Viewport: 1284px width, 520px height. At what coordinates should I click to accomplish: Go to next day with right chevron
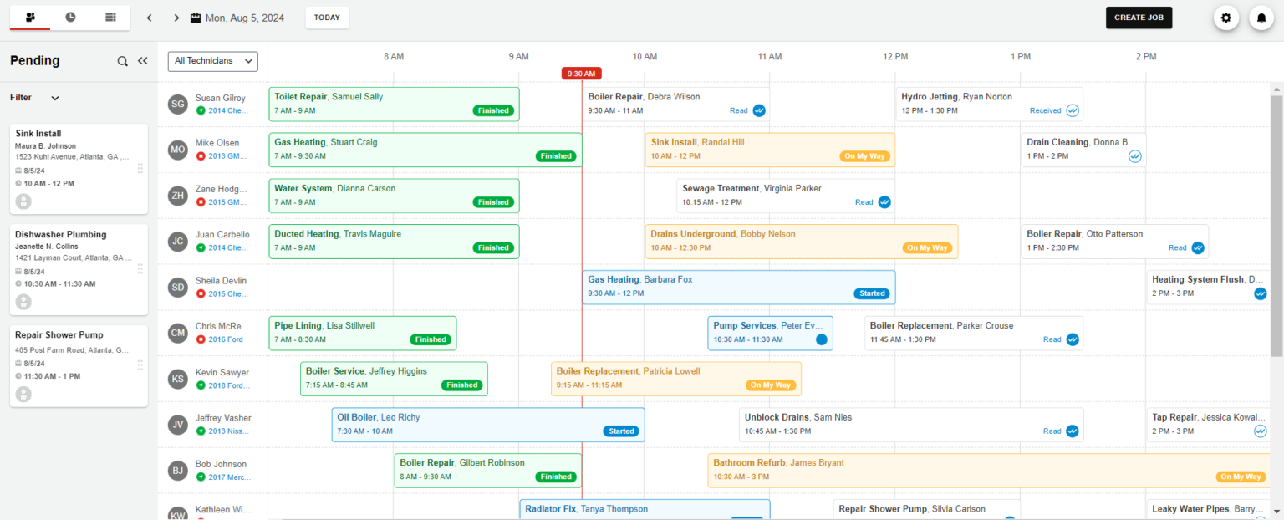176,18
